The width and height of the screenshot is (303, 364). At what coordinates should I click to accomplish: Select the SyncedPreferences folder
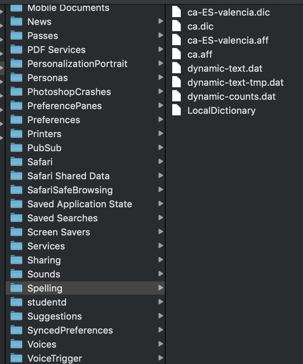[x=70, y=330]
